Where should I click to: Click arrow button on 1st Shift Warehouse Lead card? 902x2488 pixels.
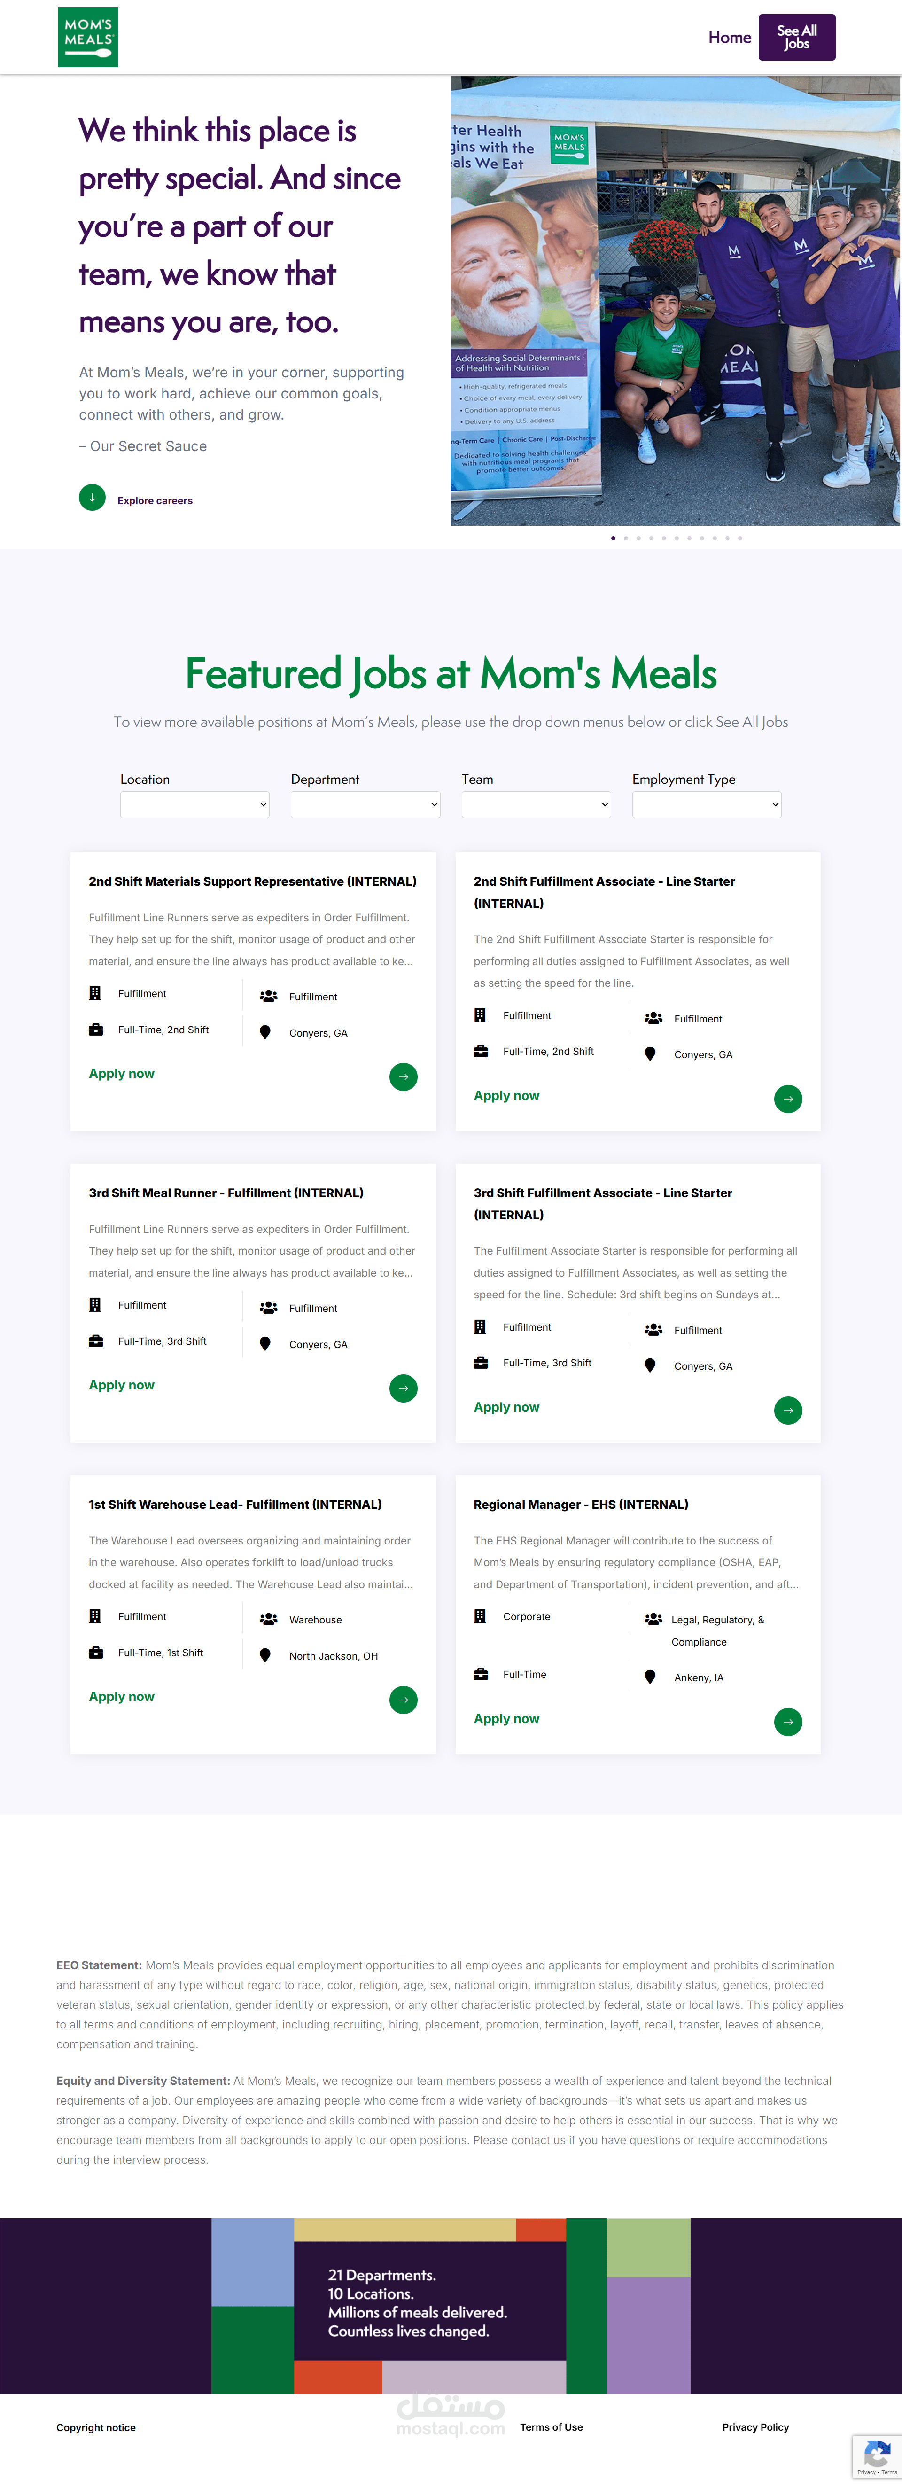click(x=404, y=1700)
